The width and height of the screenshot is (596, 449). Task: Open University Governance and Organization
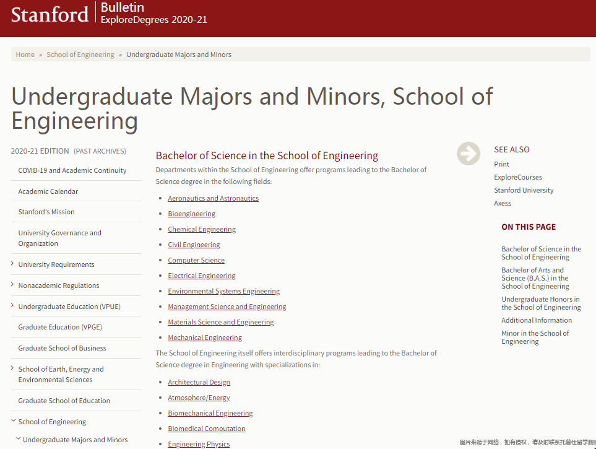(x=59, y=238)
